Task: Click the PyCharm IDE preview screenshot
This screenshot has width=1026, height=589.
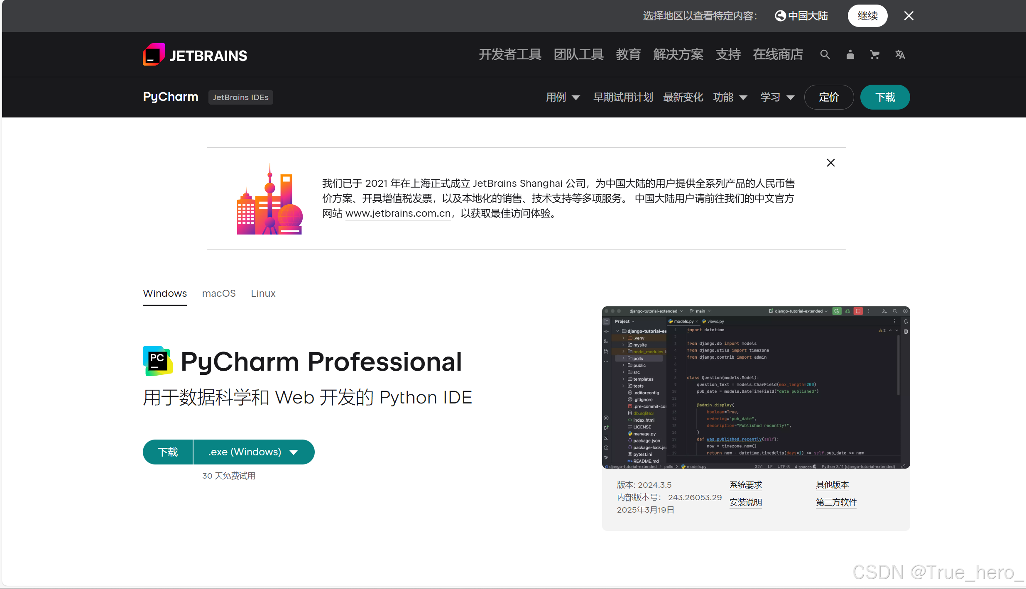Action: [x=755, y=389]
